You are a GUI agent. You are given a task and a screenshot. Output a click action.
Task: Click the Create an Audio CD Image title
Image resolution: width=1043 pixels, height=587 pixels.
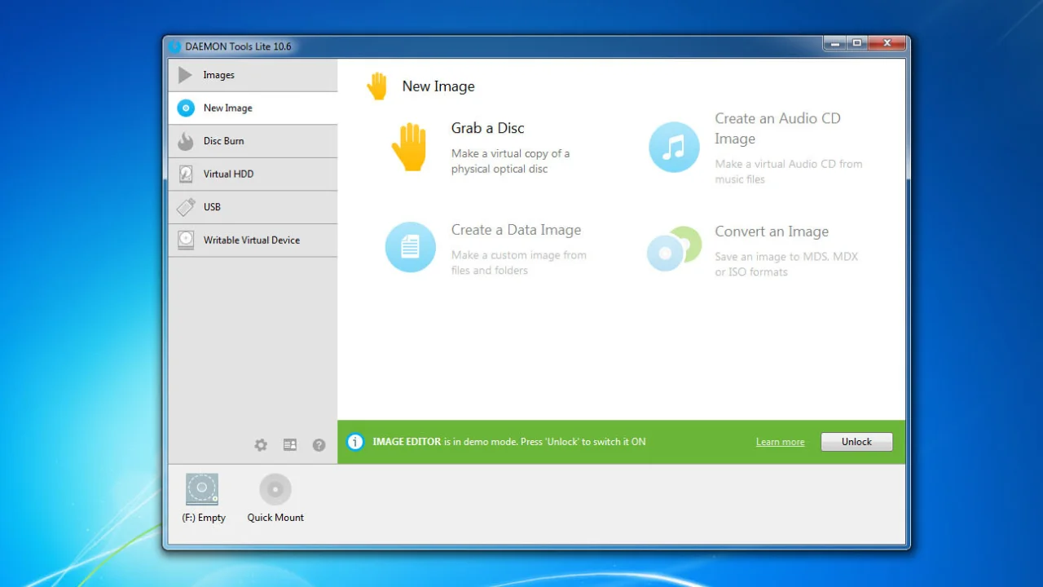click(778, 128)
